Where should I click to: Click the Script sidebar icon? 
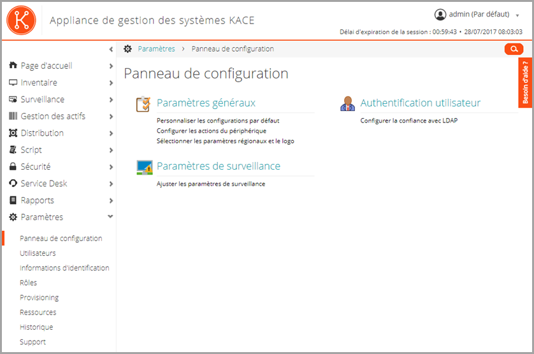coord(13,150)
